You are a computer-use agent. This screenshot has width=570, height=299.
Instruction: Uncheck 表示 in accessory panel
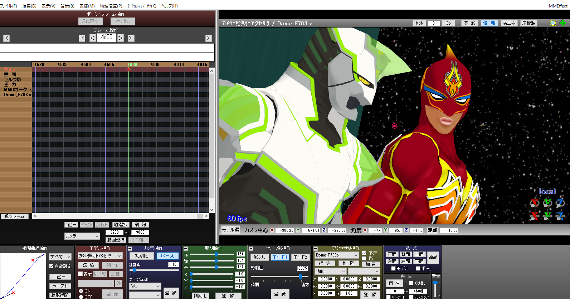(364, 253)
